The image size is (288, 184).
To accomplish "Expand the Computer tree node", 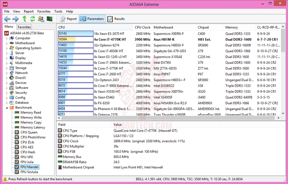I will coord(7,38).
